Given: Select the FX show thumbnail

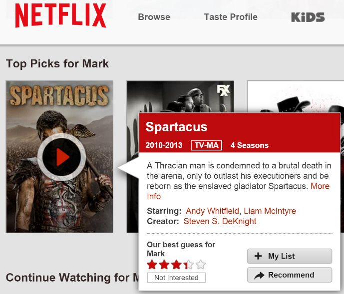Looking at the screenshot, I should point(180,96).
